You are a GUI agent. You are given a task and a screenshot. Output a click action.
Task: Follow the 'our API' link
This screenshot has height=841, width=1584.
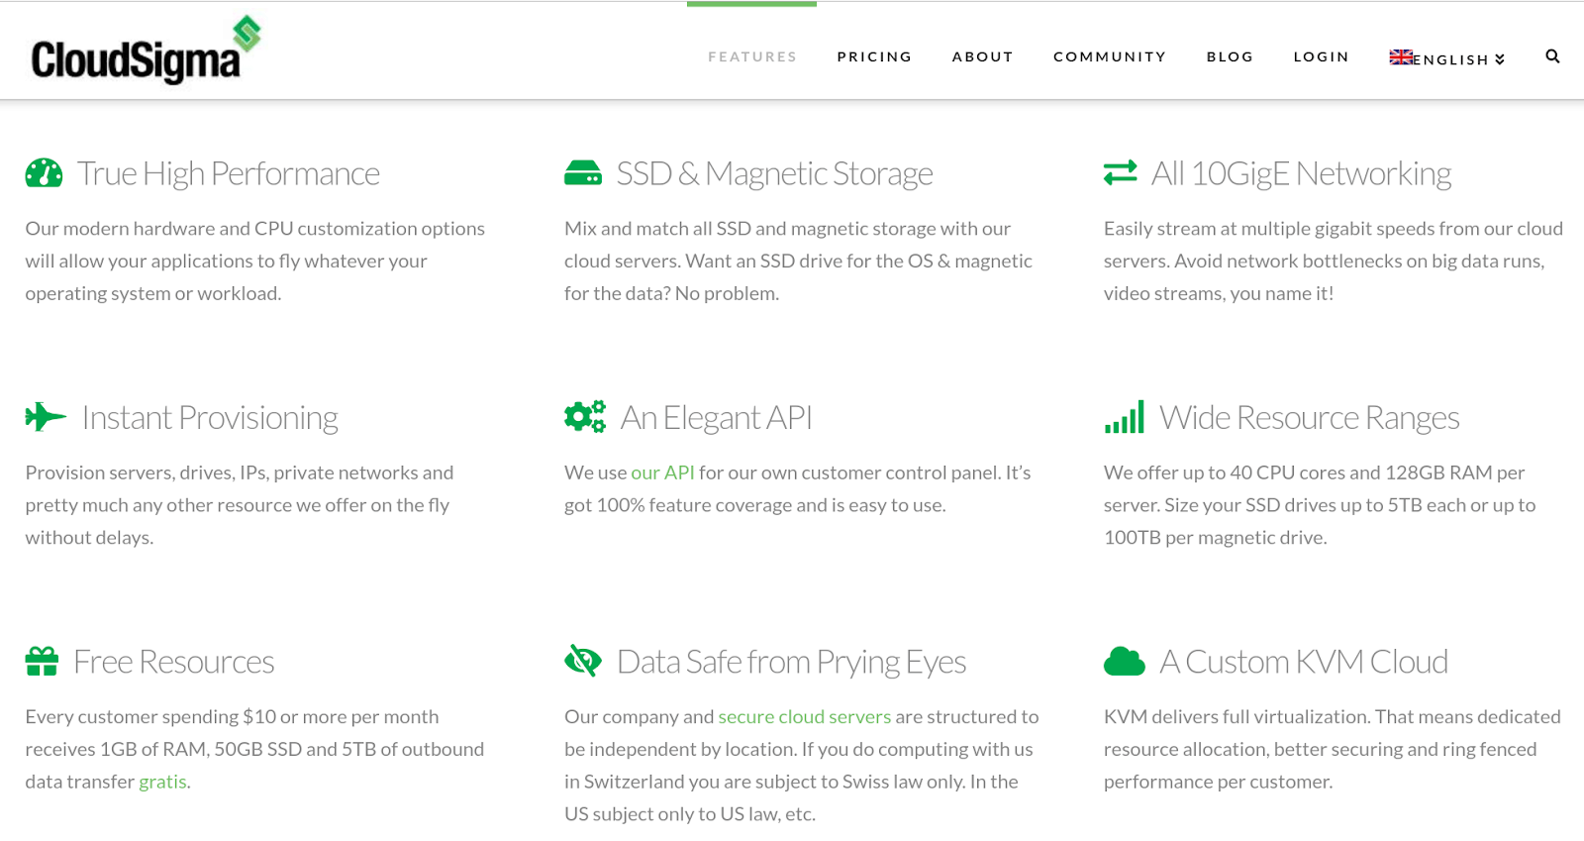click(x=662, y=473)
